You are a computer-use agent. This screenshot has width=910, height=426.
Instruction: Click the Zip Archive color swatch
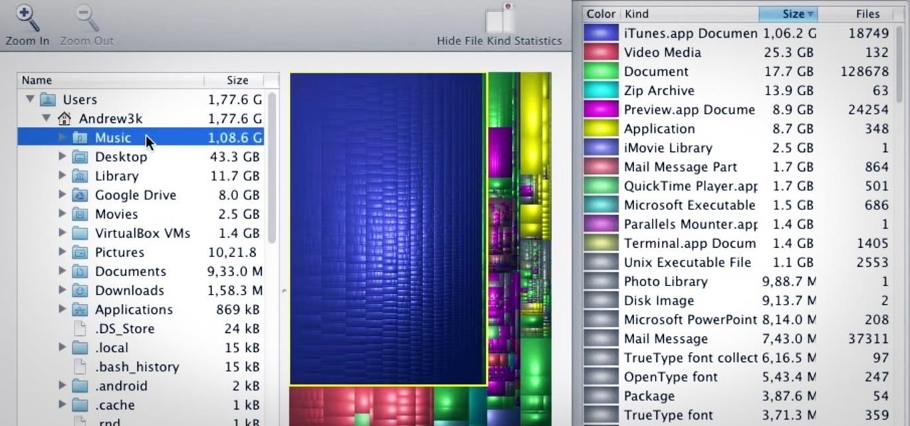click(x=601, y=91)
